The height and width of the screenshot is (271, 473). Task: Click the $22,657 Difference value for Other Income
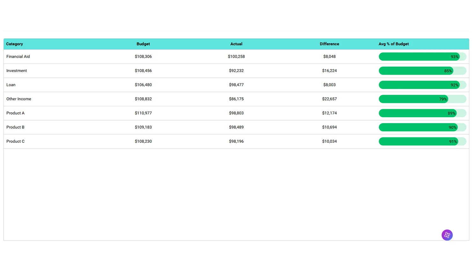pos(329,99)
